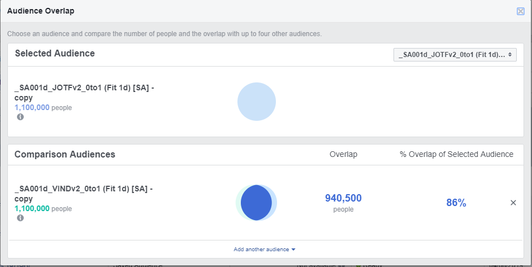The width and height of the screenshot is (532, 267).
Task: Select the VINDv2 comparison audience name
Action: coord(83,194)
